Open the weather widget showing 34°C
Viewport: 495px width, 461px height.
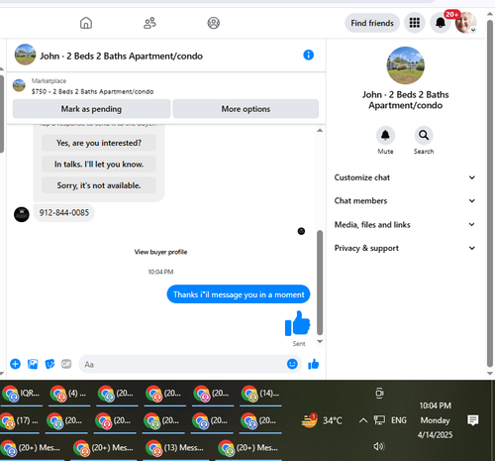(322, 420)
